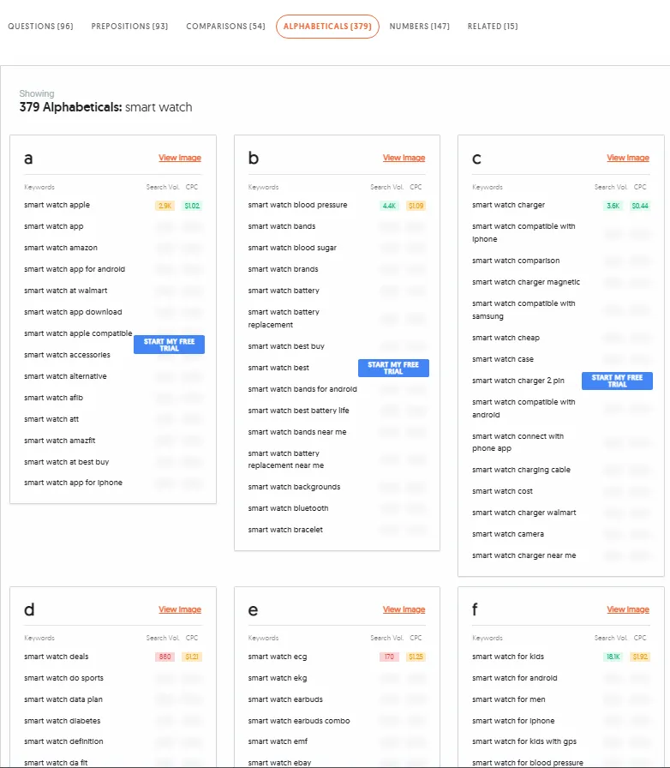Viewport: 670px width, 768px height.
Task: Open View Image in card d
Action: tap(180, 609)
